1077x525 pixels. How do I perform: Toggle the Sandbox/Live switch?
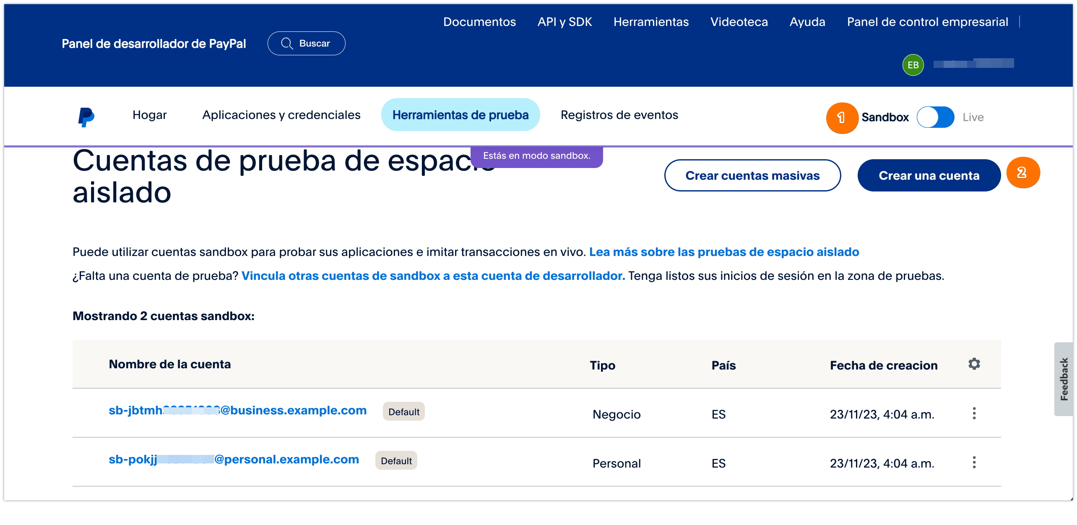(935, 117)
